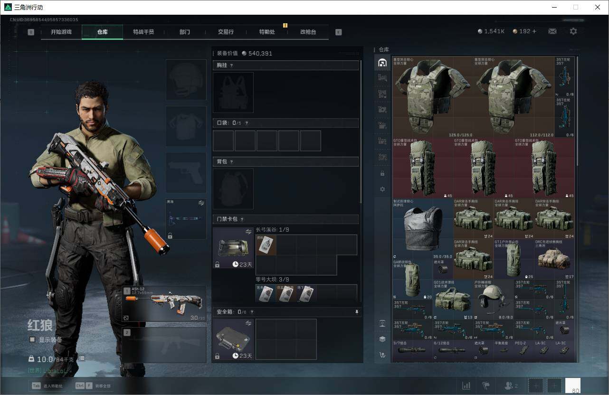
Task: Pin the 安全箱 section with pin icon
Action: pyautogui.click(x=356, y=312)
